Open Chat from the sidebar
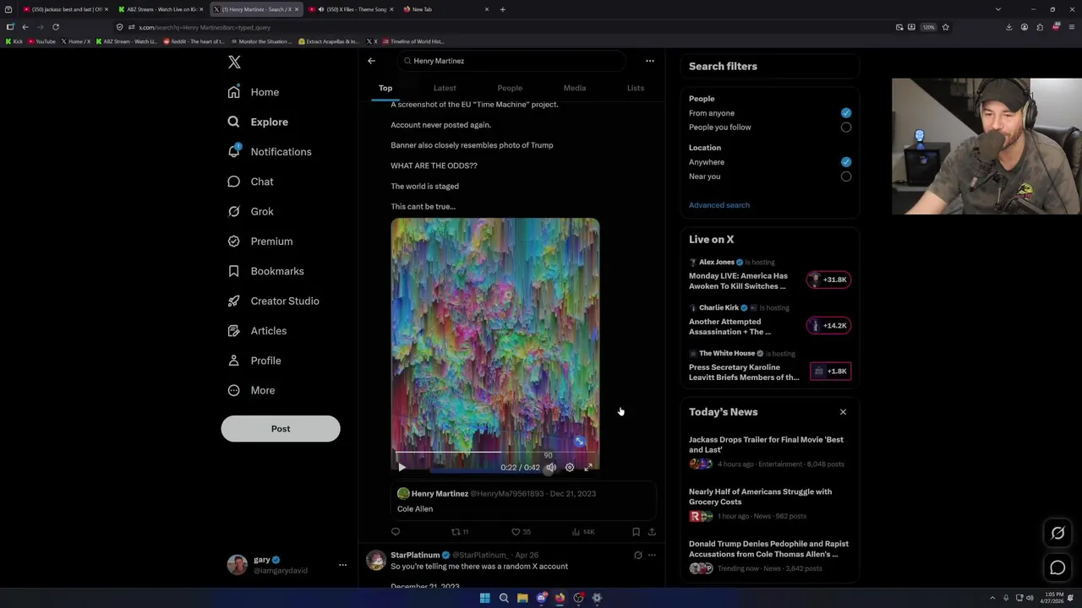Screen dimensions: 1082x608 pos(251,182)
